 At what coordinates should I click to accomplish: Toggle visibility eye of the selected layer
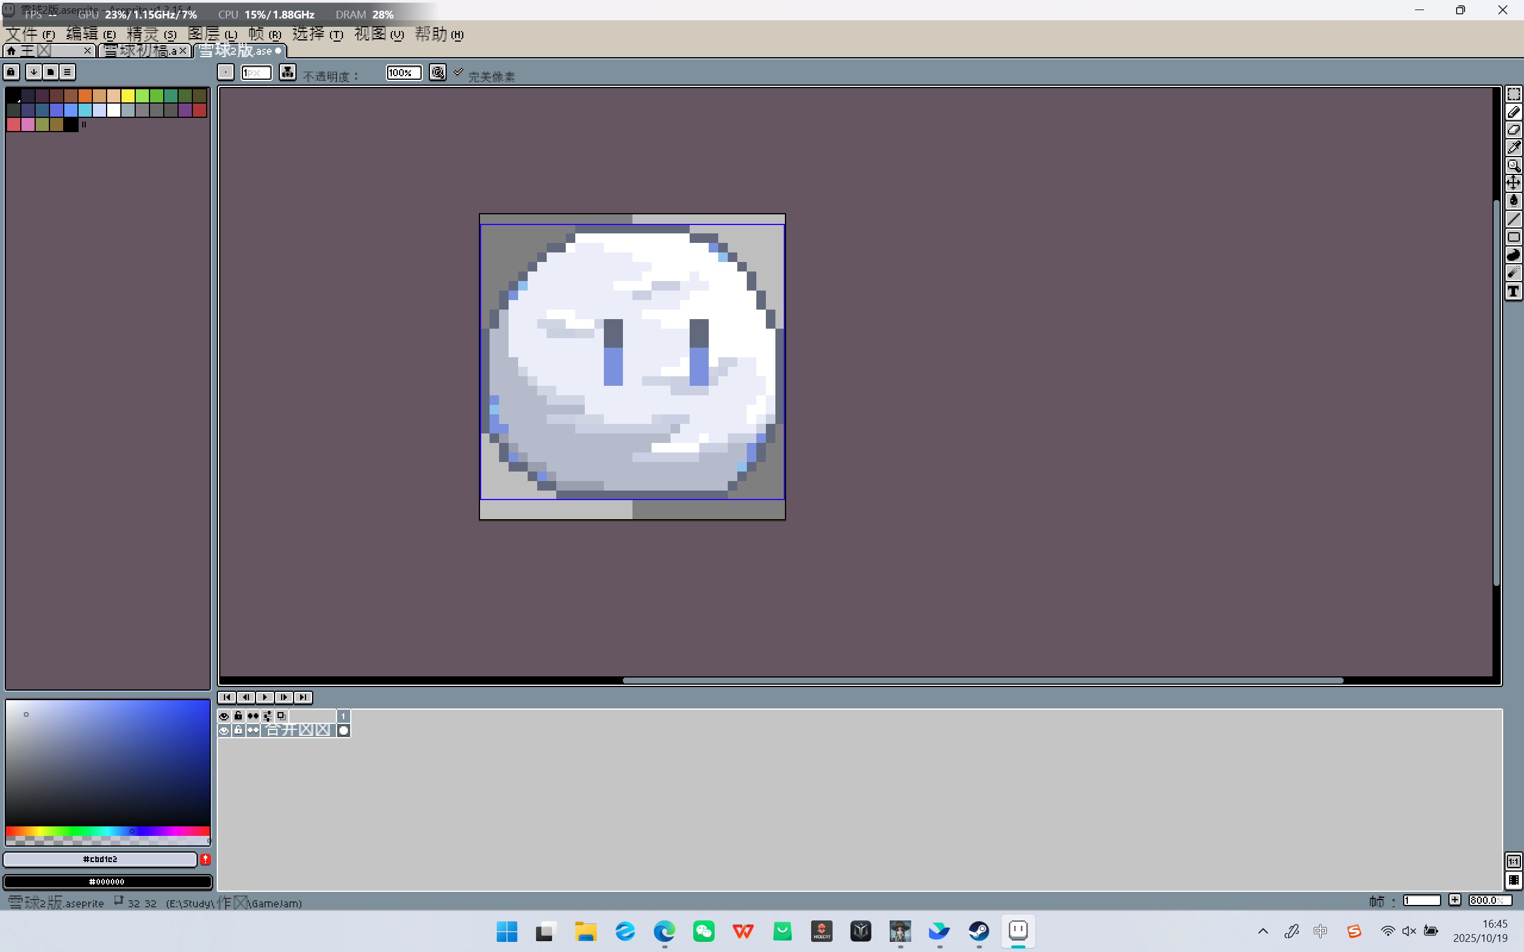(223, 731)
